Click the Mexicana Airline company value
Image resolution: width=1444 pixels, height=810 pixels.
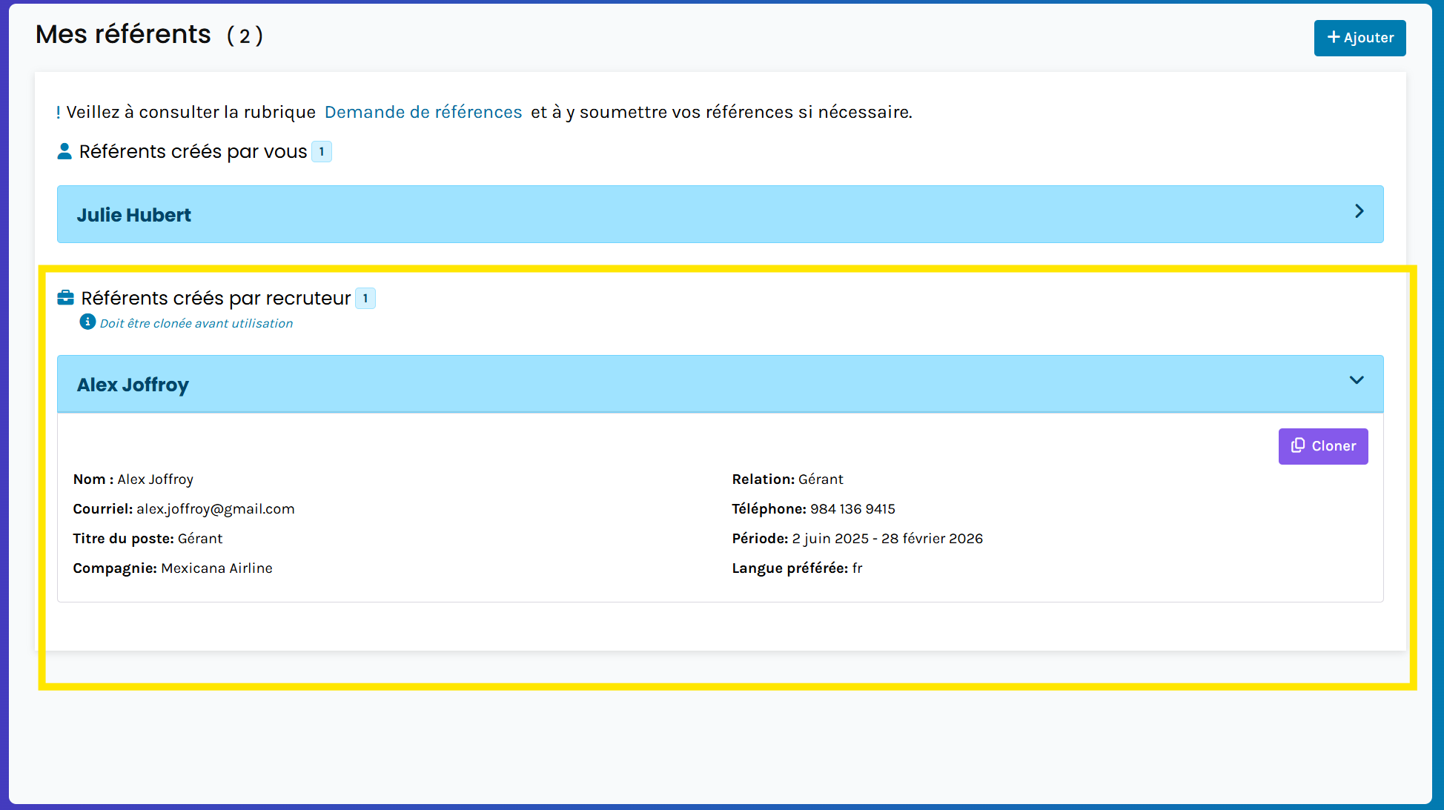(x=216, y=568)
